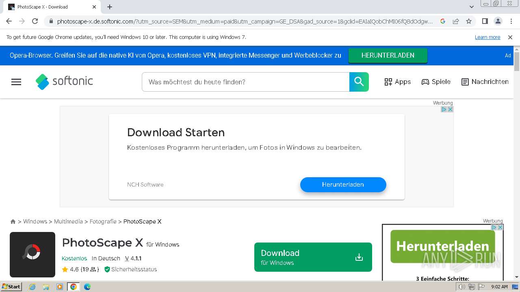This screenshot has height=292, width=520.
Task: Open Internet Explorer from taskbar
Action: point(32,287)
